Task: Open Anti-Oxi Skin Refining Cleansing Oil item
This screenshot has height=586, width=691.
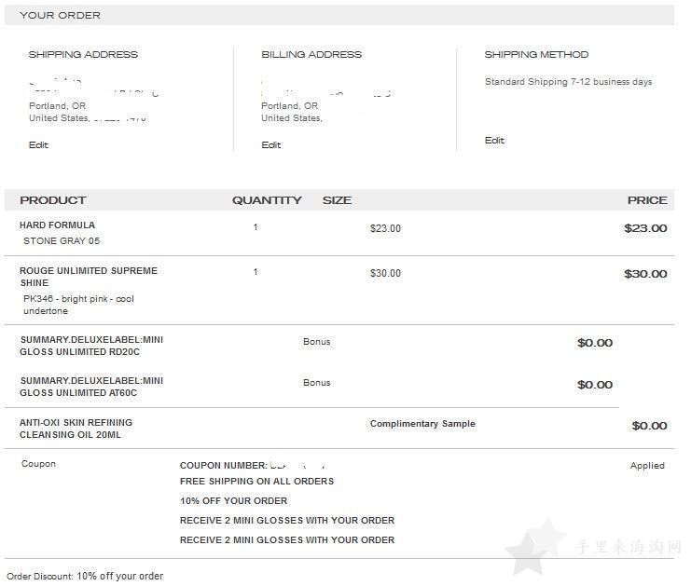Action: pyautogui.click(x=76, y=429)
